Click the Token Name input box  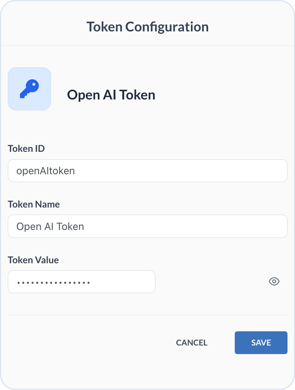pos(147,226)
